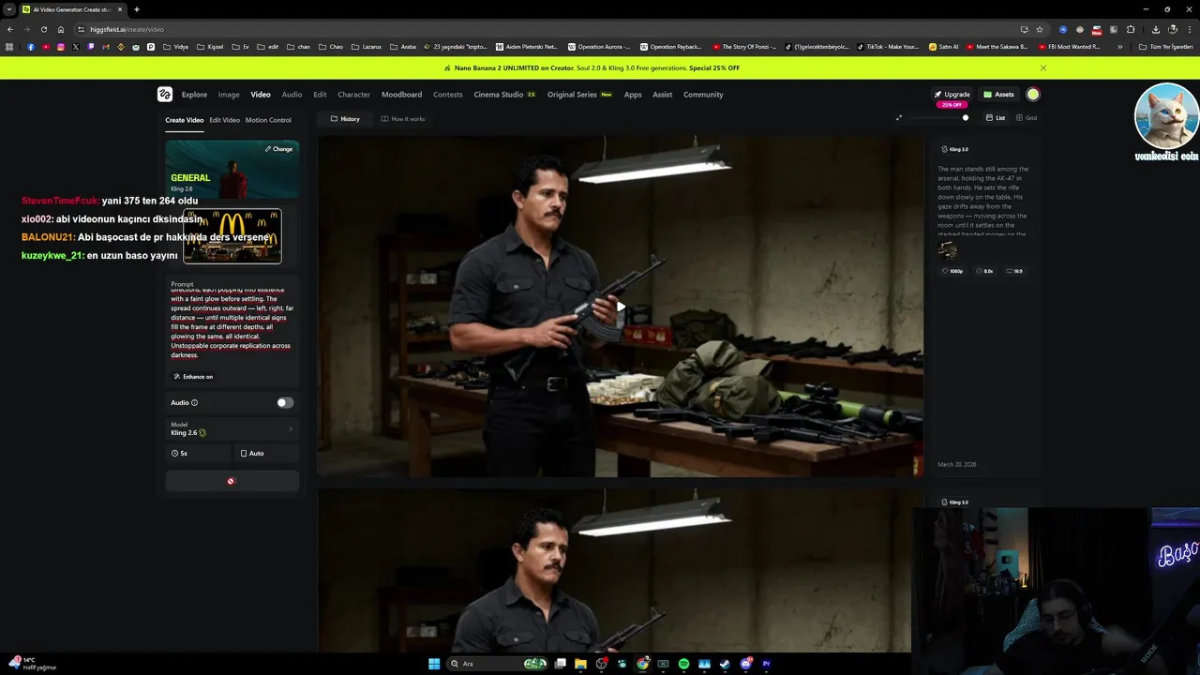Open the Lazarus bookmarks folder
Screen dimensions: 1200x675
[x=367, y=47]
